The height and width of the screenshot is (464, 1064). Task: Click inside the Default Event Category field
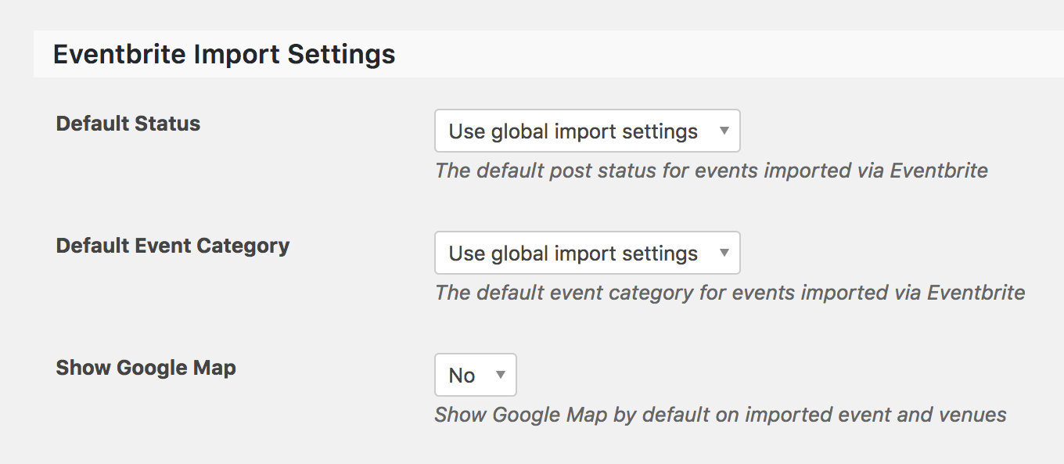click(x=563, y=253)
